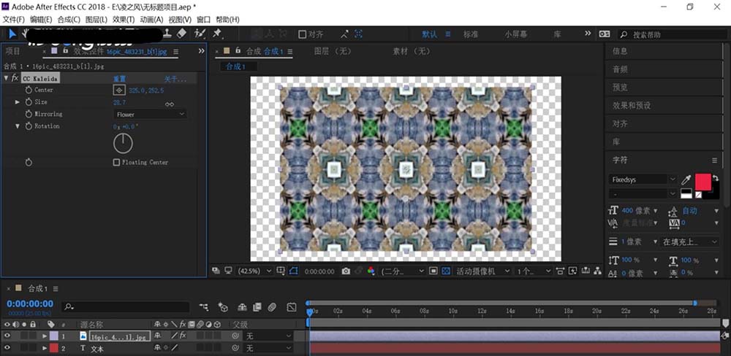
Task: Collapse the Rotation property triangle
Action: (18, 126)
